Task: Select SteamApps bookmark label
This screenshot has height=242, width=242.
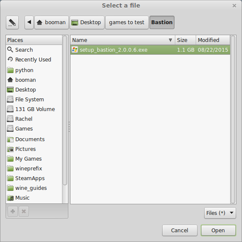Action: coord(30,178)
